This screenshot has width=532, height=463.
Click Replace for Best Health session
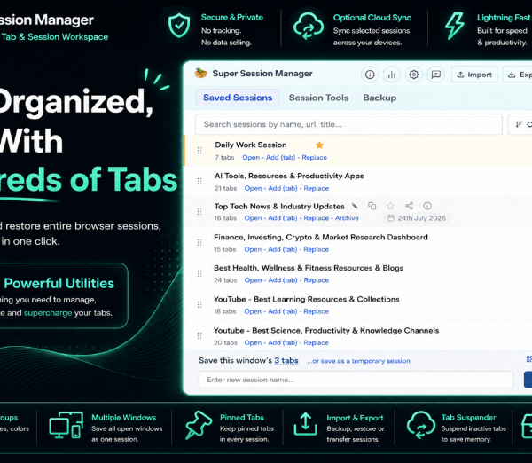316,280
